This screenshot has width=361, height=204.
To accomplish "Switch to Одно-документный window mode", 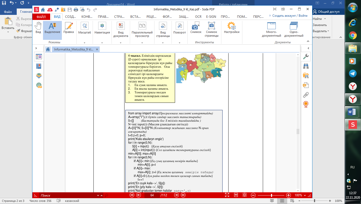I will pyautogui.click(x=294, y=30).
